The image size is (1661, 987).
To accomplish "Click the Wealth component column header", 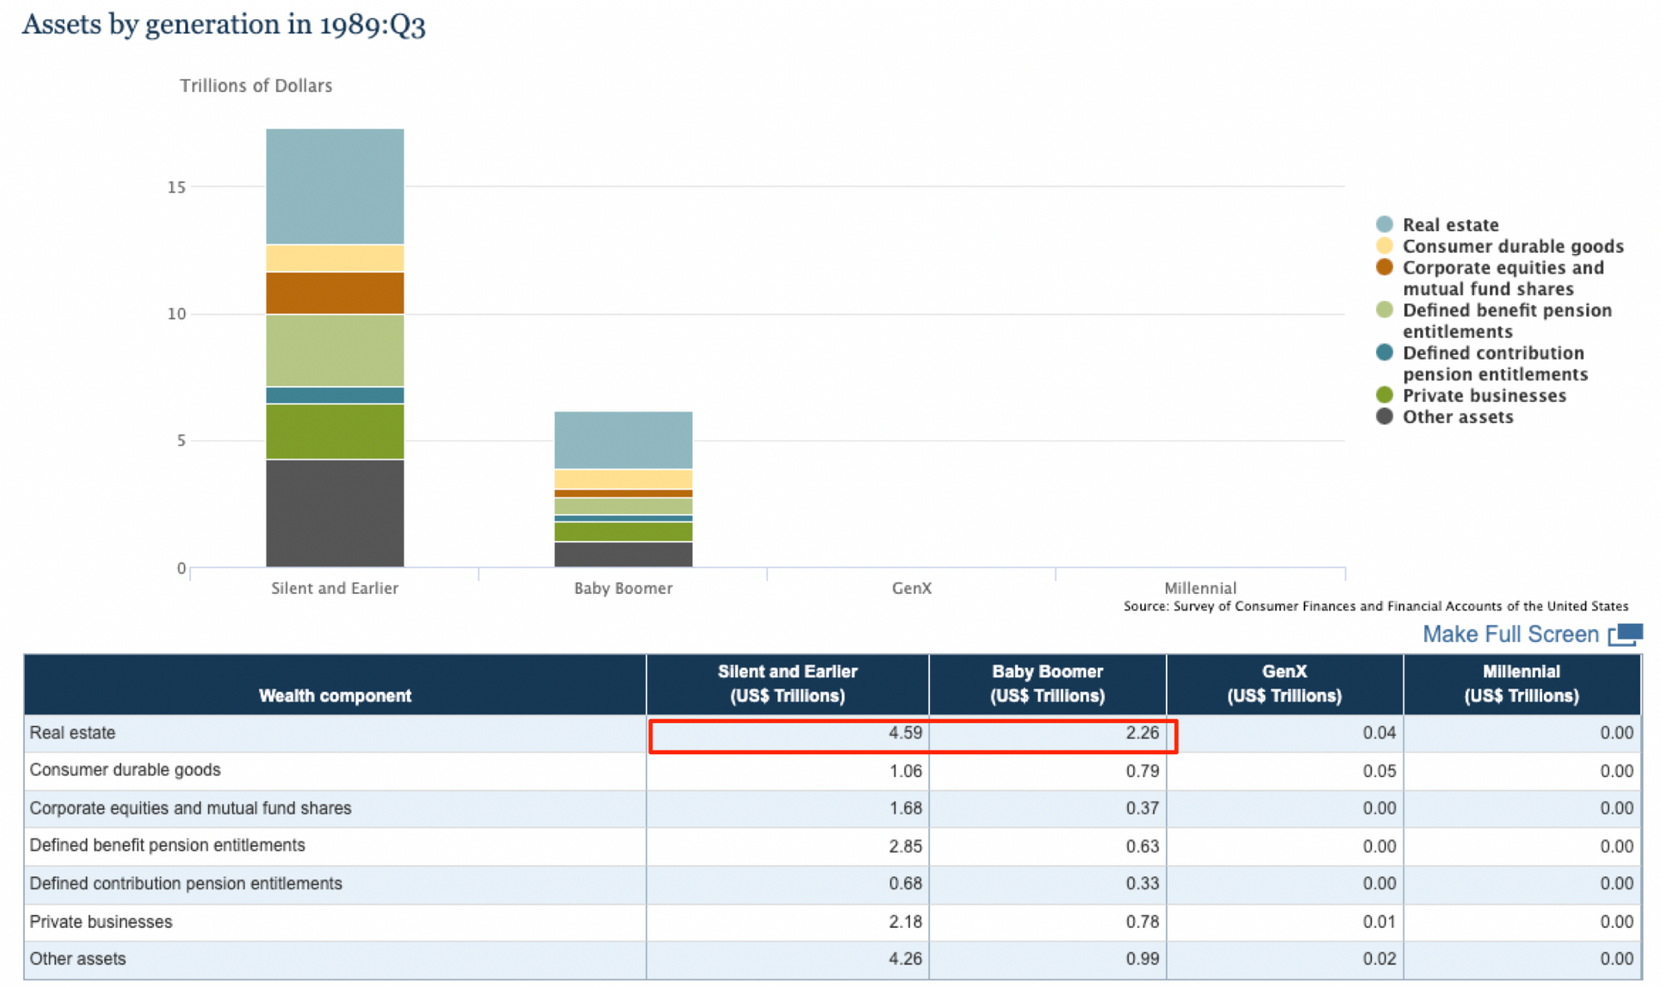I will [x=335, y=695].
